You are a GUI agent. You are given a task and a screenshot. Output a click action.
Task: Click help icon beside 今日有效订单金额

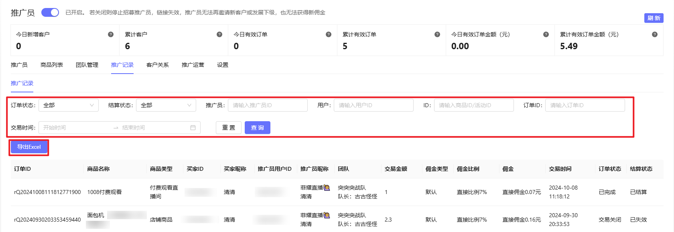point(546,34)
